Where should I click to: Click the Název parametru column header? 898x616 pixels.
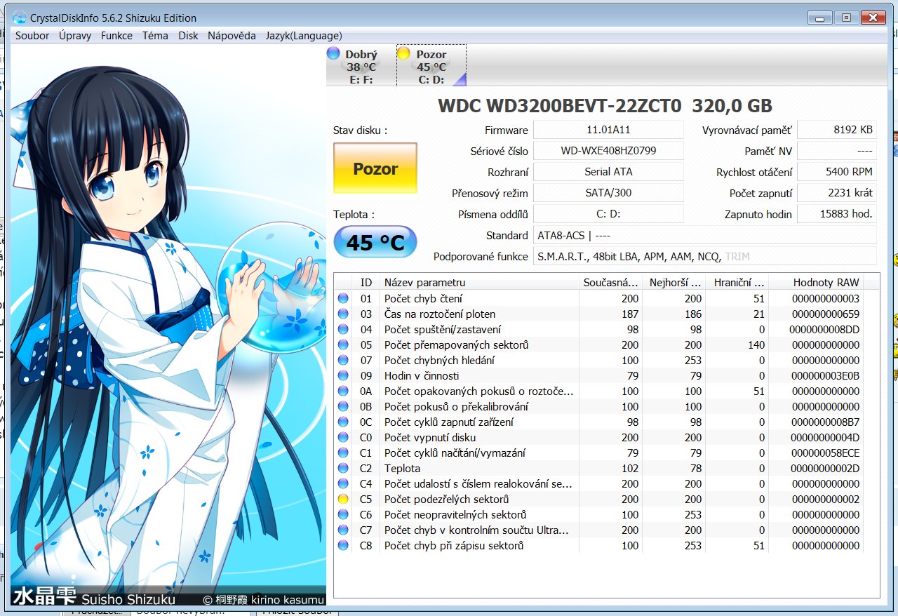click(x=479, y=282)
